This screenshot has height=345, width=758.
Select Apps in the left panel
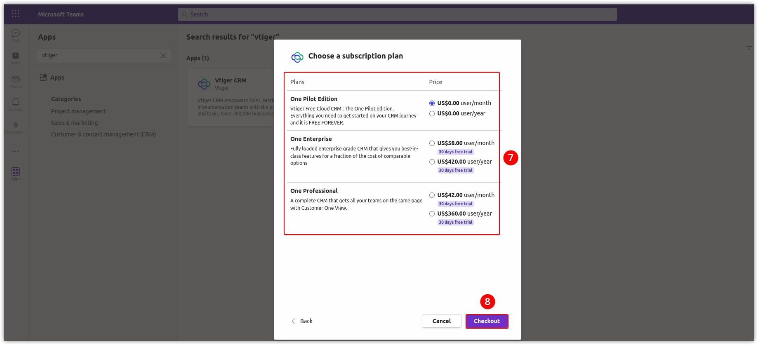tap(52, 77)
